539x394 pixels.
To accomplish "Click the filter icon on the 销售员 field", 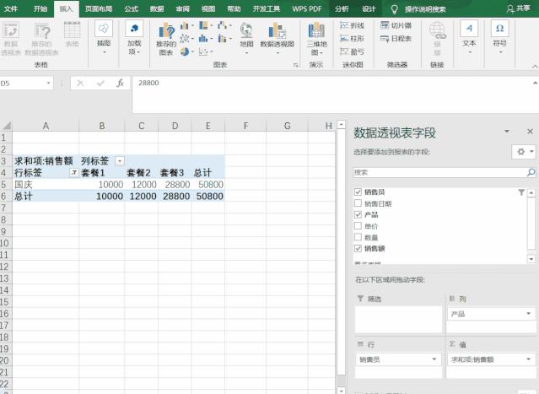I will pyautogui.click(x=521, y=192).
